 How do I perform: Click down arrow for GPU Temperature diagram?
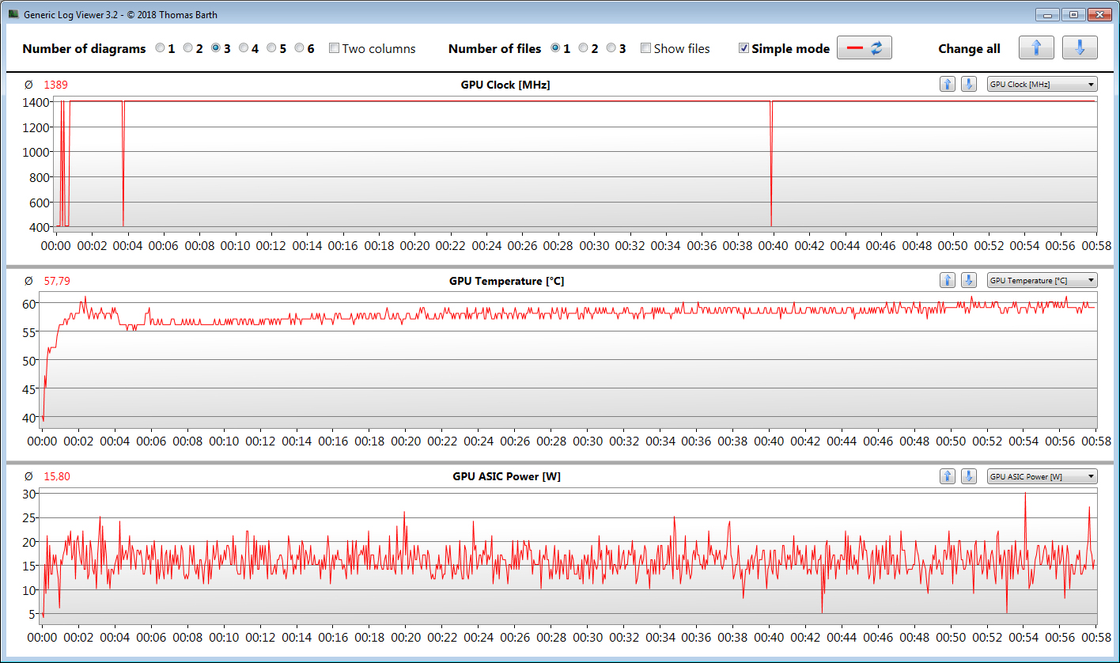point(969,280)
